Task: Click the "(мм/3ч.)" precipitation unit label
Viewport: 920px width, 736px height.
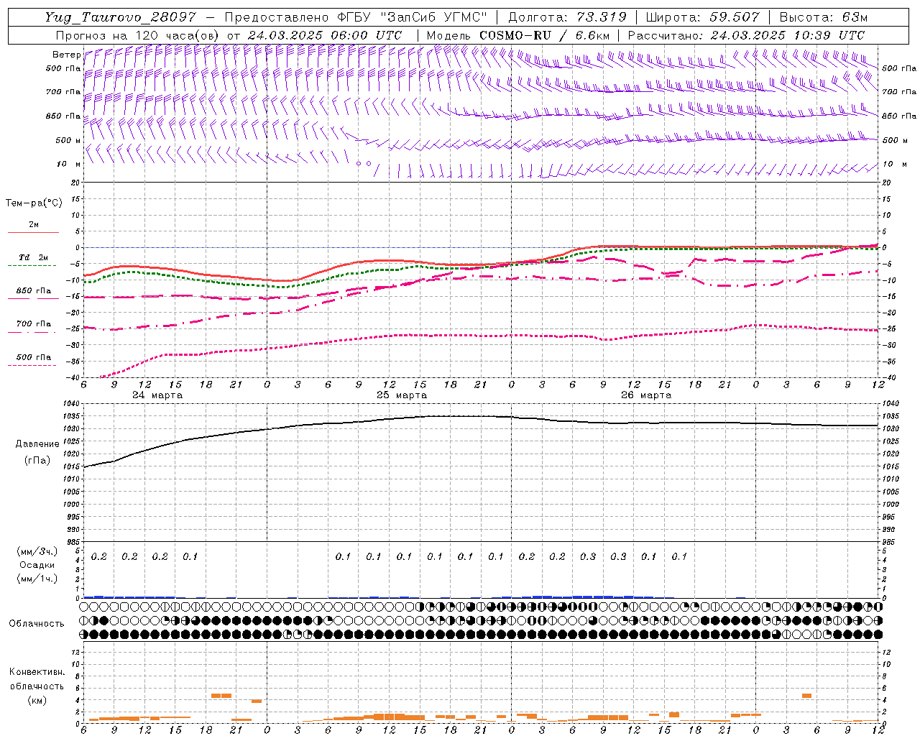Action: coord(37,551)
